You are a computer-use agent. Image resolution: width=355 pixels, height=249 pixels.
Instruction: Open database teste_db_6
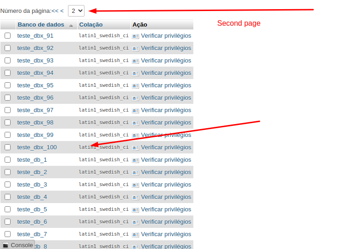pyautogui.click(x=32, y=222)
